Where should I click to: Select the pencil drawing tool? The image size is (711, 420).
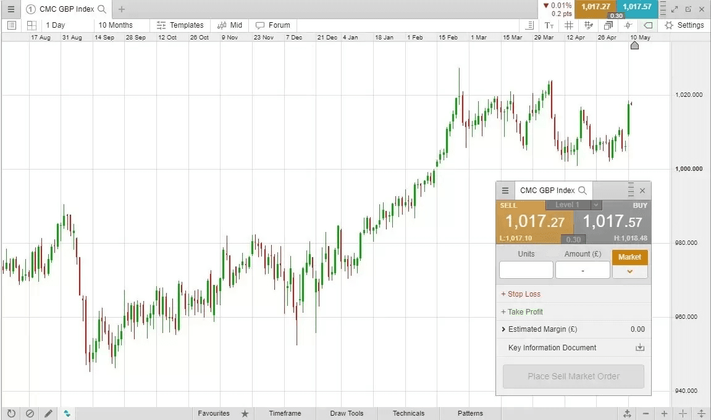[x=48, y=413]
